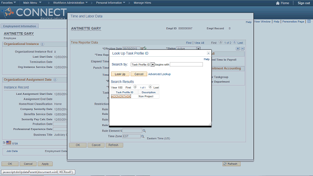Click Cancel at the page bottom
The height and width of the screenshot is (176, 313).
pyautogui.click(x=28, y=164)
